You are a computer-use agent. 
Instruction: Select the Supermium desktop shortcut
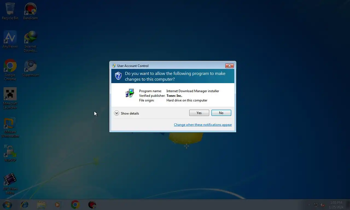click(x=30, y=68)
